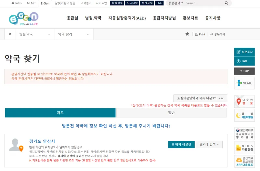Open the 결과내 검색 dropdown
260x171 pixels.
209,144
